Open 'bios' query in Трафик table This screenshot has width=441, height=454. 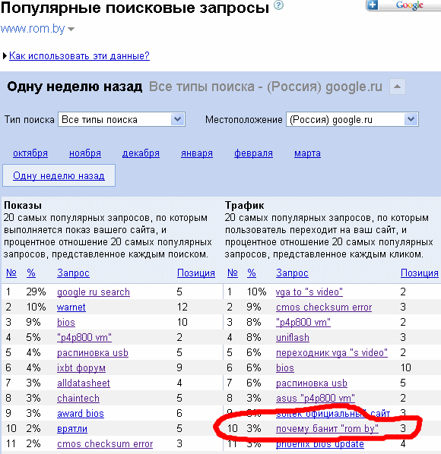(x=285, y=368)
